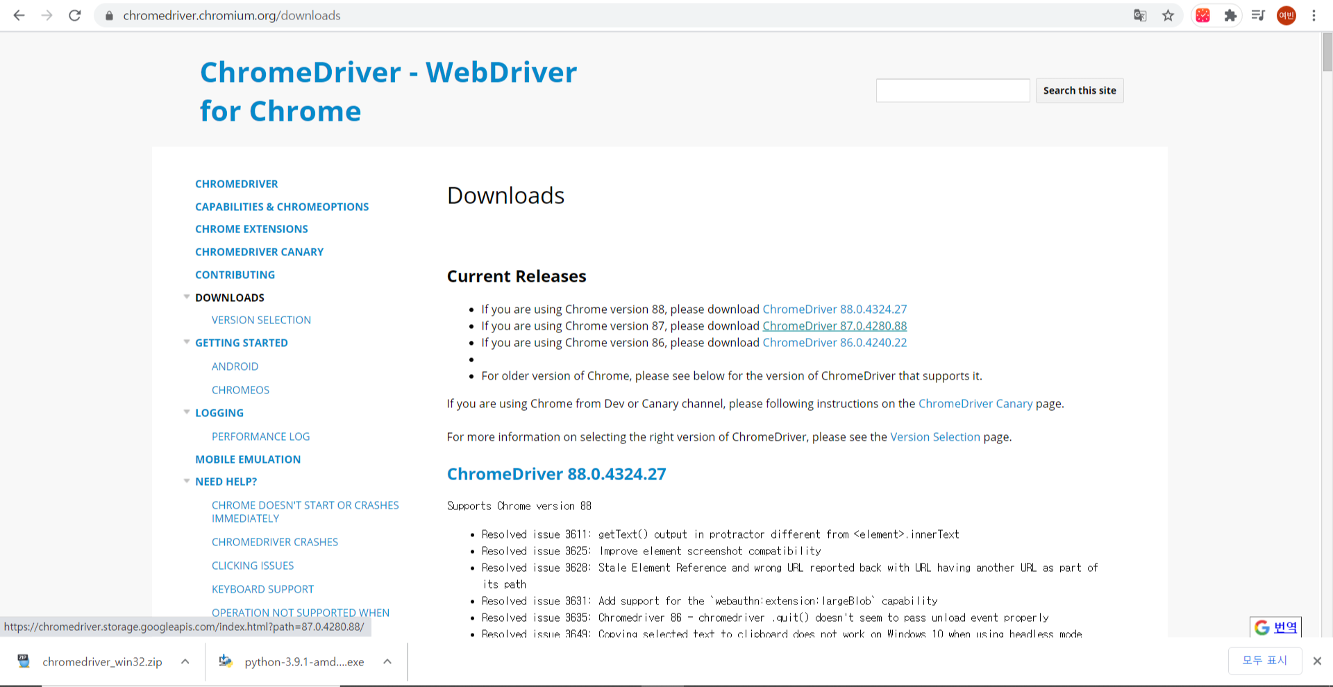The height and width of the screenshot is (687, 1333).
Task: Open CHROME EXTENSIONS sidebar page
Action: [x=251, y=229]
